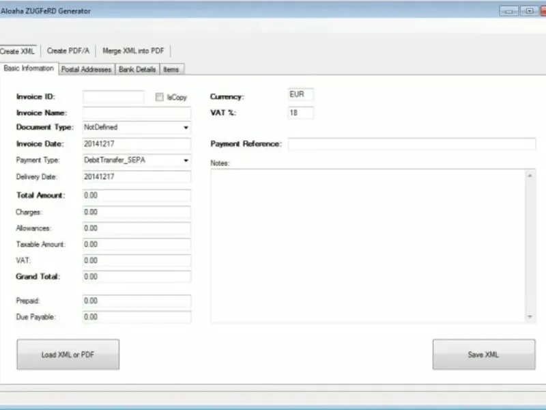Click the Currency field showing EUR
The image size is (546, 410).
(x=301, y=94)
